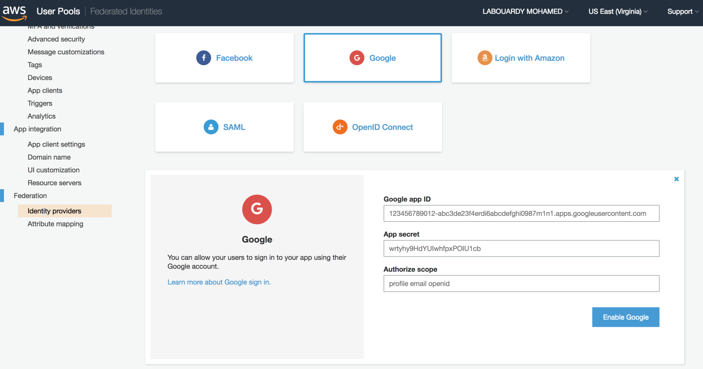This screenshot has width=703, height=369.
Task: Choose the Google link in provider card
Action: click(x=383, y=58)
